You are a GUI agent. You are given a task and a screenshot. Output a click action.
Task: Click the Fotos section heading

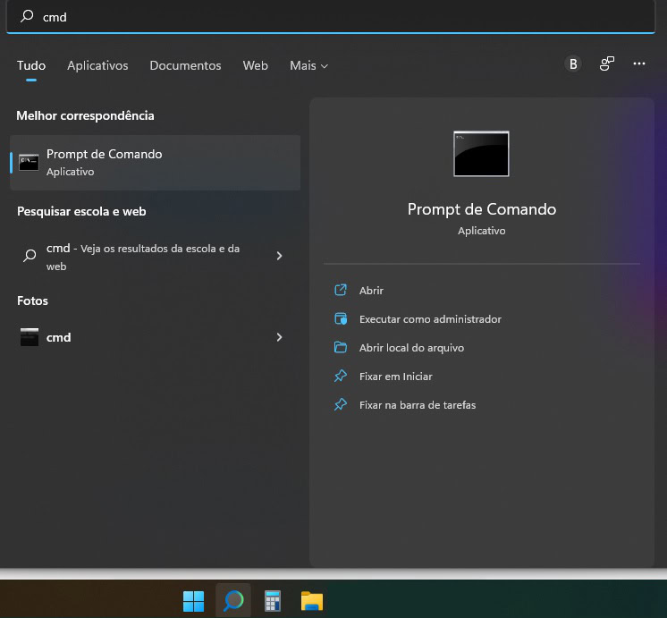[x=32, y=301]
